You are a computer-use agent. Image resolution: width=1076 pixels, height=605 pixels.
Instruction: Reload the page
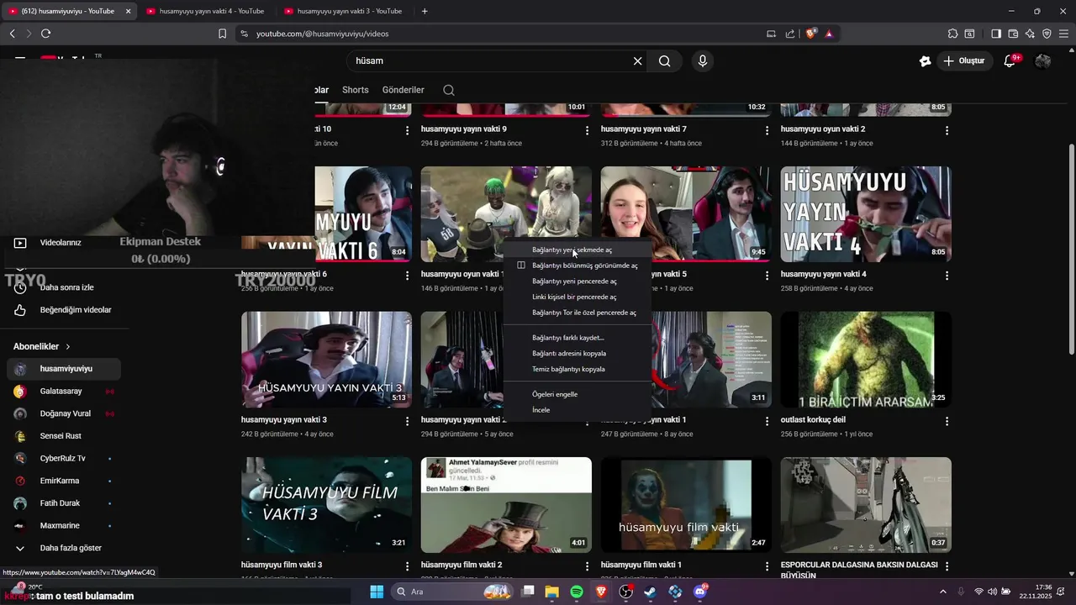[45, 34]
